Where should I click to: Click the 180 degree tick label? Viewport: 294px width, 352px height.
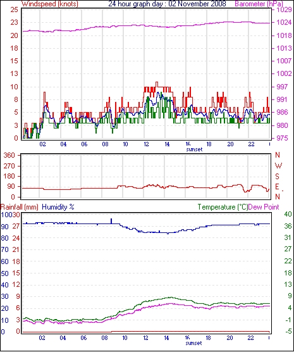pyautogui.click(x=9, y=177)
